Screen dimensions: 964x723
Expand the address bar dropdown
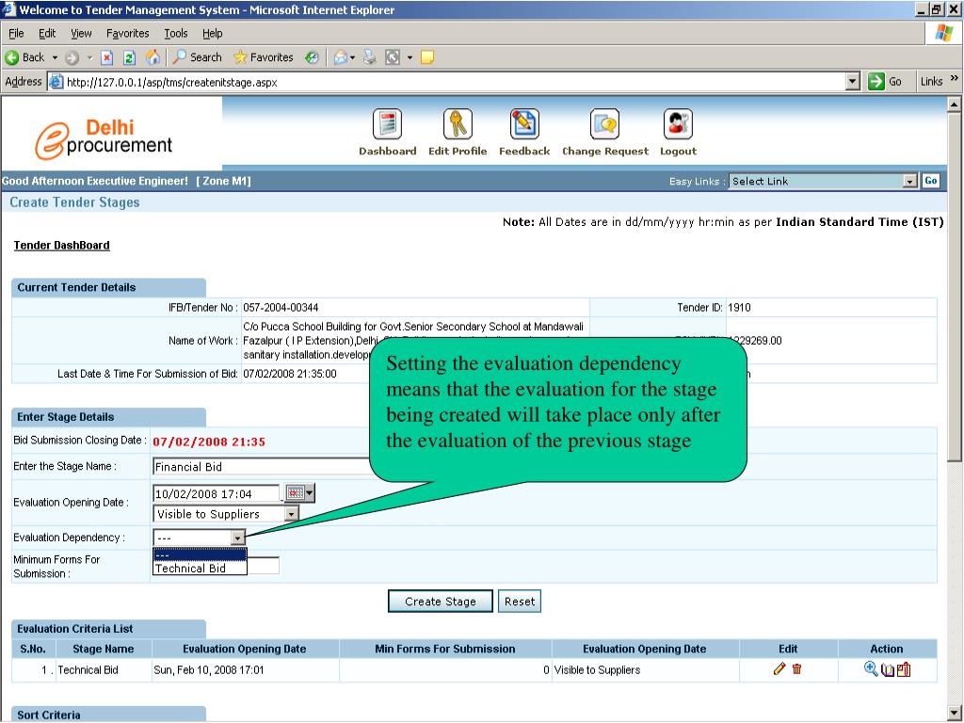pyautogui.click(x=852, y=81)
